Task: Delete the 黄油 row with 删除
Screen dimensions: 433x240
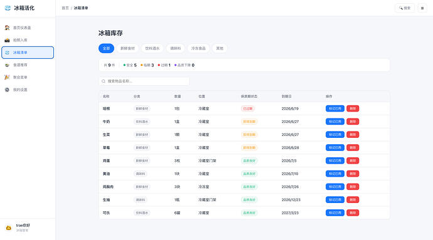Action: point(353,174)
